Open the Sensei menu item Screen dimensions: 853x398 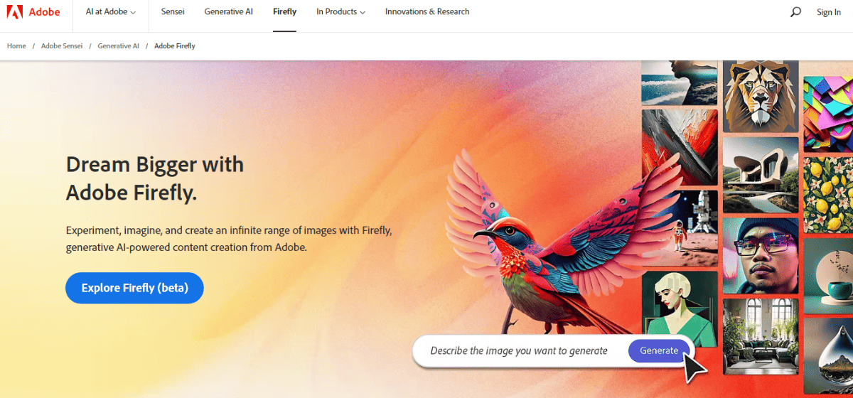(173, 12)
